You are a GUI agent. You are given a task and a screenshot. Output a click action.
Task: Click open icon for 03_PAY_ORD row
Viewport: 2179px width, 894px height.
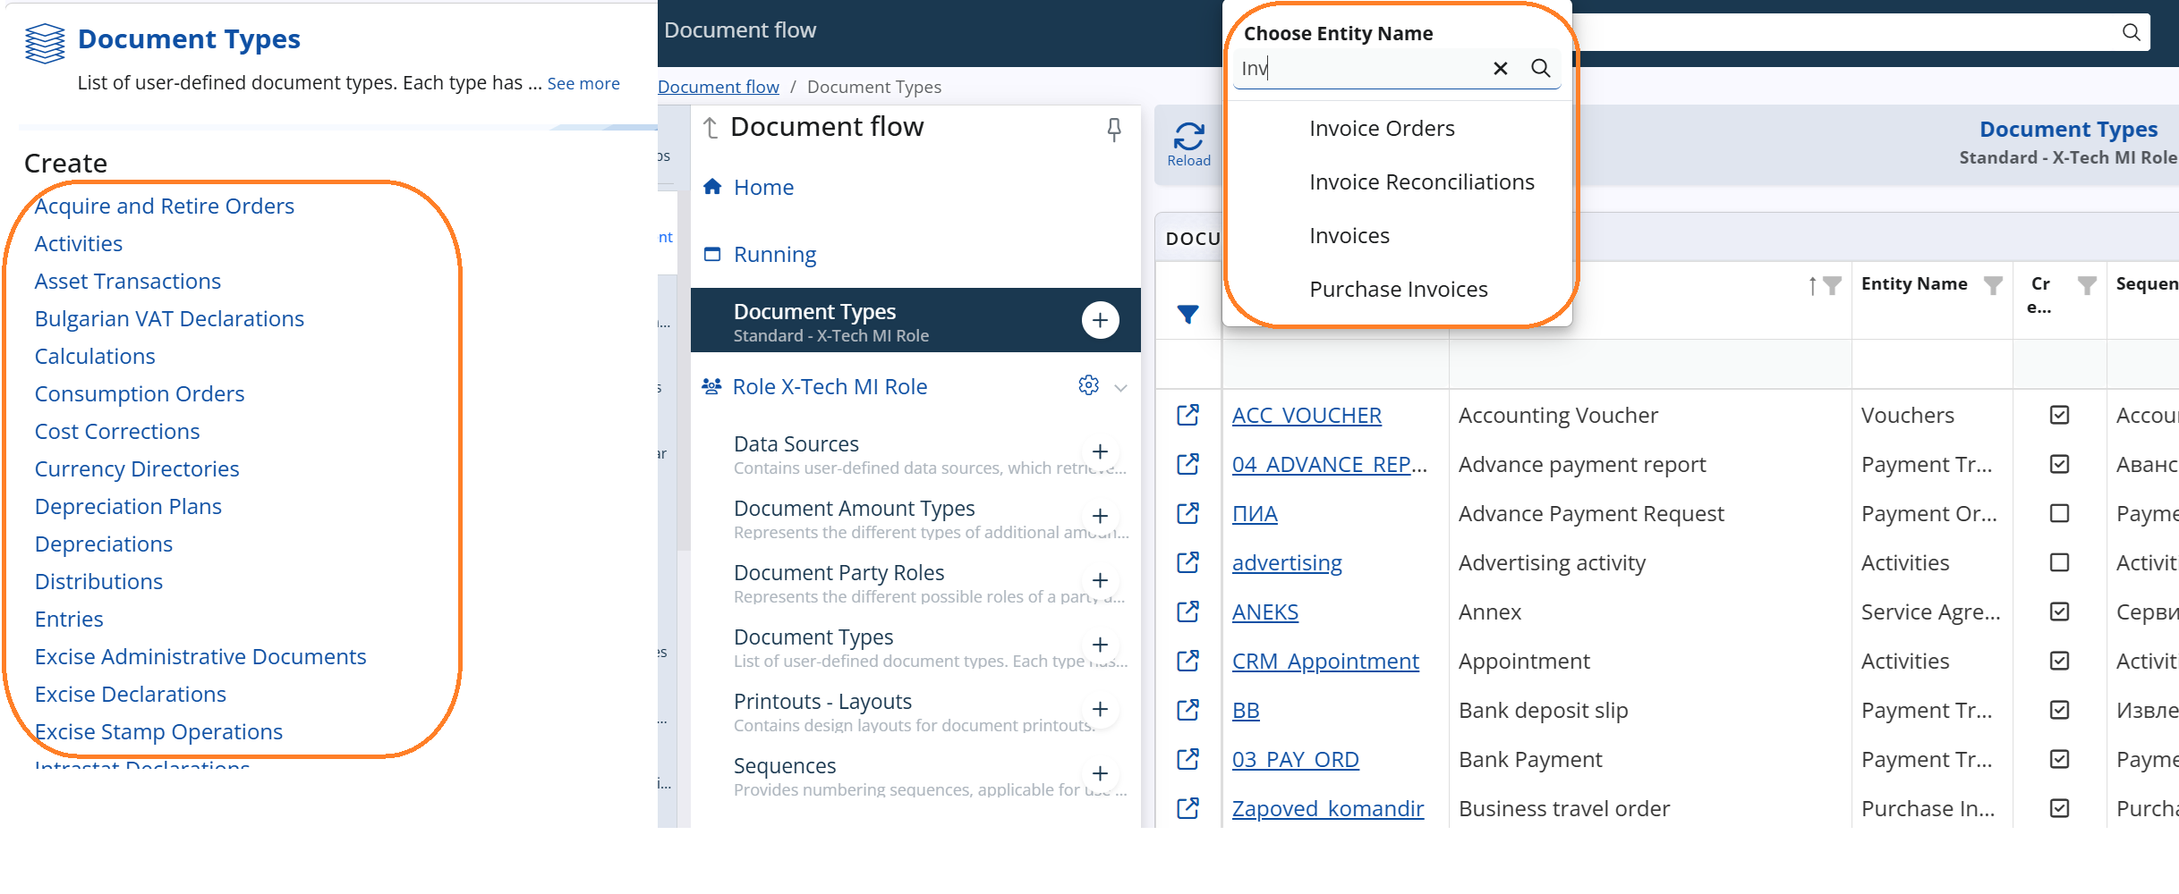tap(1187, 759)
